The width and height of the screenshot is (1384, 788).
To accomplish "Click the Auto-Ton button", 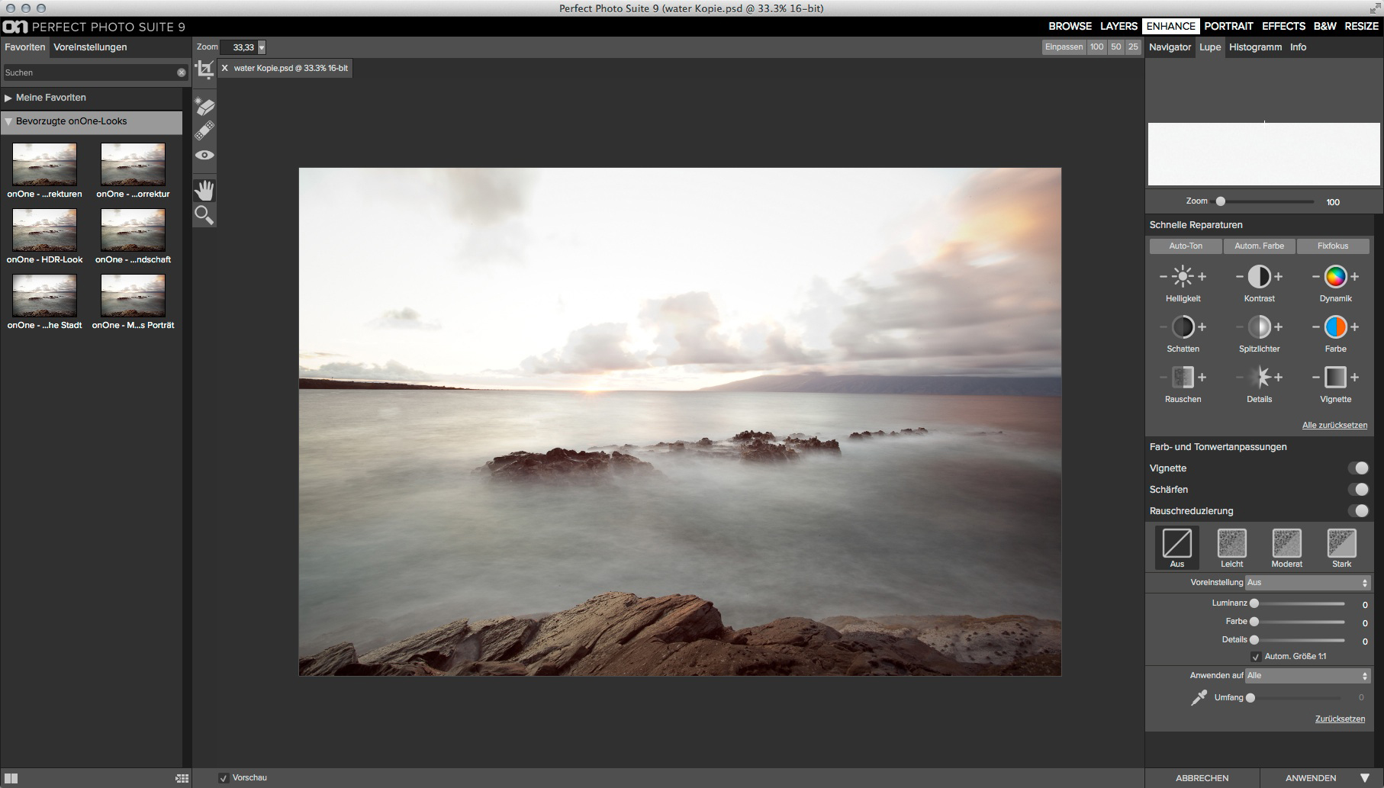I will [x=1185, y=246].
